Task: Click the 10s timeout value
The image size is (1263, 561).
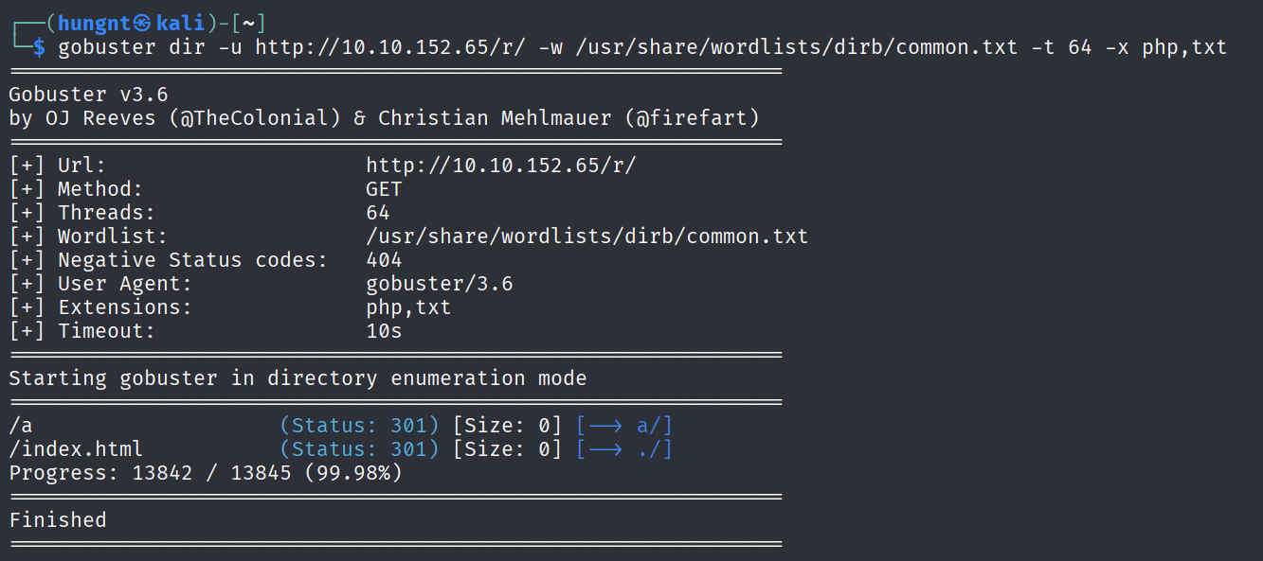Action: (384, 331)
